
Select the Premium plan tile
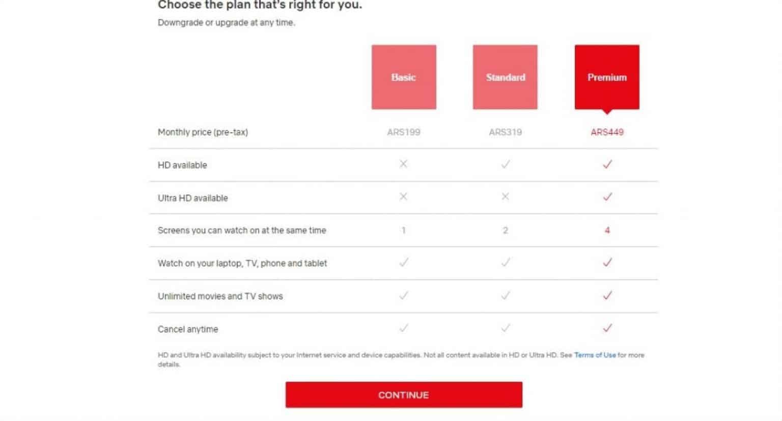[607, 77]
